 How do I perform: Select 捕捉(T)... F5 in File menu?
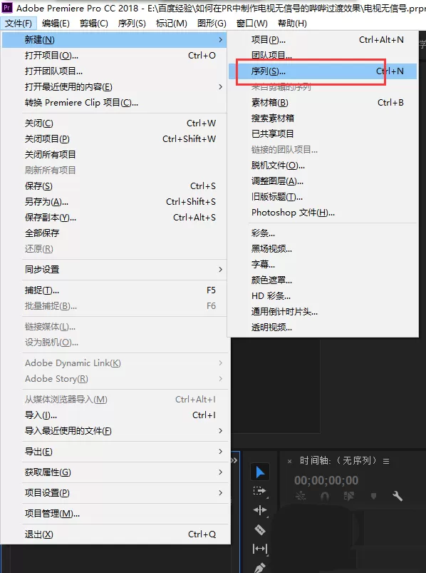click(x=115, y=290)
